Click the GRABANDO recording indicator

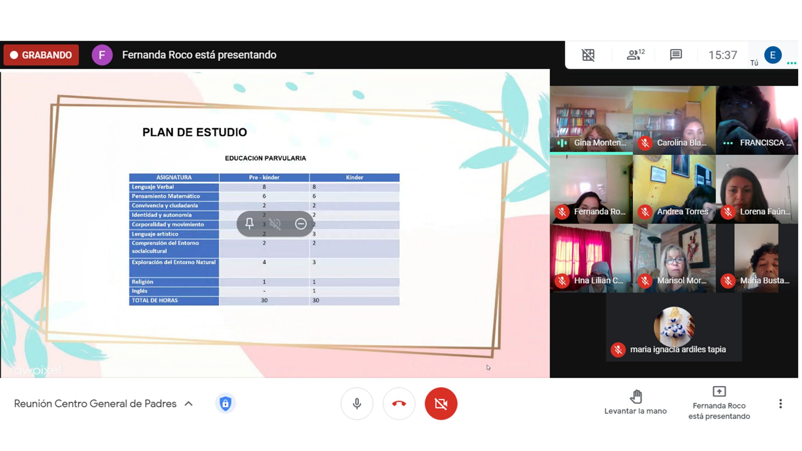(41, 55)
